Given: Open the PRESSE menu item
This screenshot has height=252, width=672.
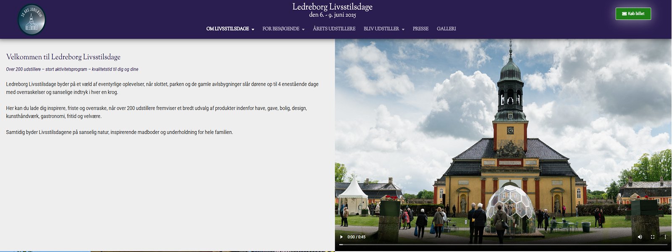Looking at the screenshot, I should click(x=420, y=29).
